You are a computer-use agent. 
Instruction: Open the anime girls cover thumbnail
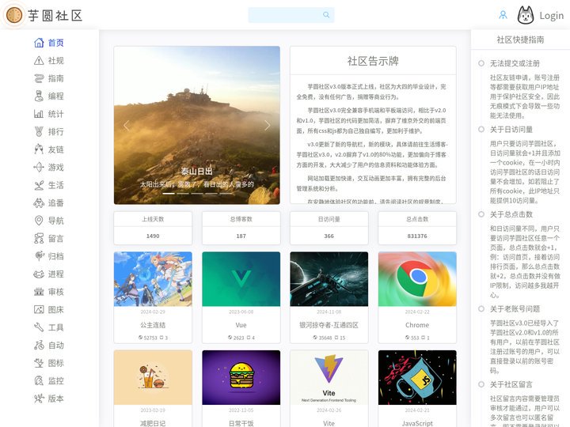[x=153, y=279]
